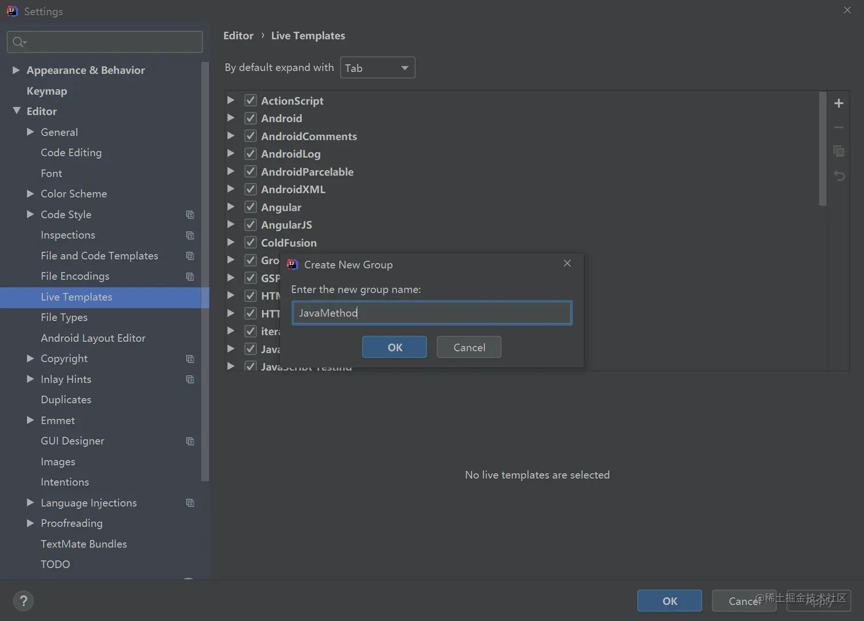
Task: Toggle the AndroidLog group checkbox
Action: pos(250,154)
